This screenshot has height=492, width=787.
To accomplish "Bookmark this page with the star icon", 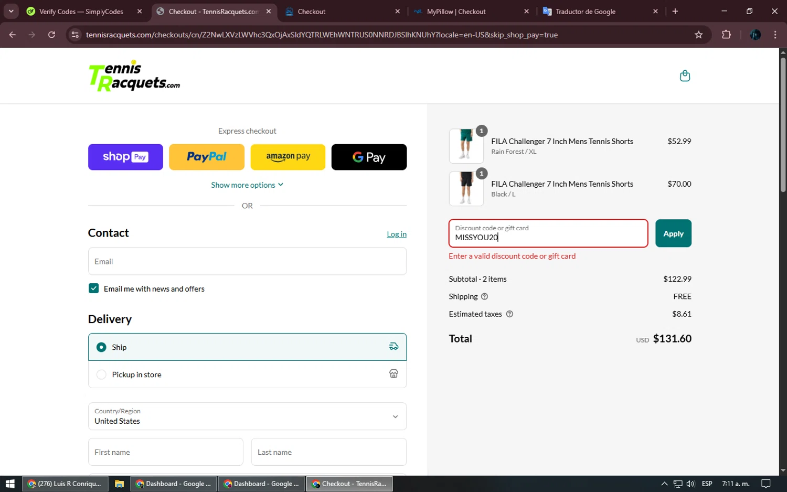I will [x=698, y=35].
